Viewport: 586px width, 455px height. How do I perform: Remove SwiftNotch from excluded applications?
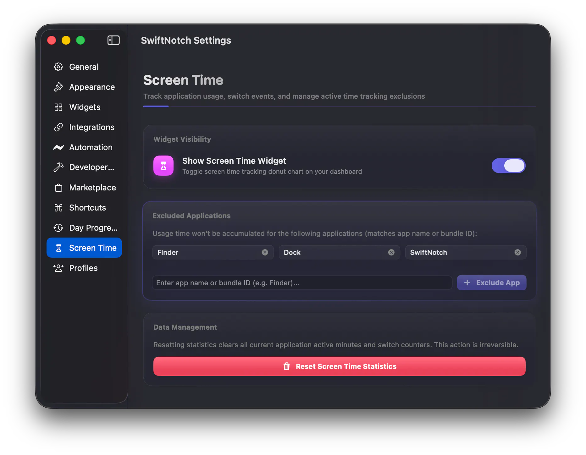coord(518,252)
